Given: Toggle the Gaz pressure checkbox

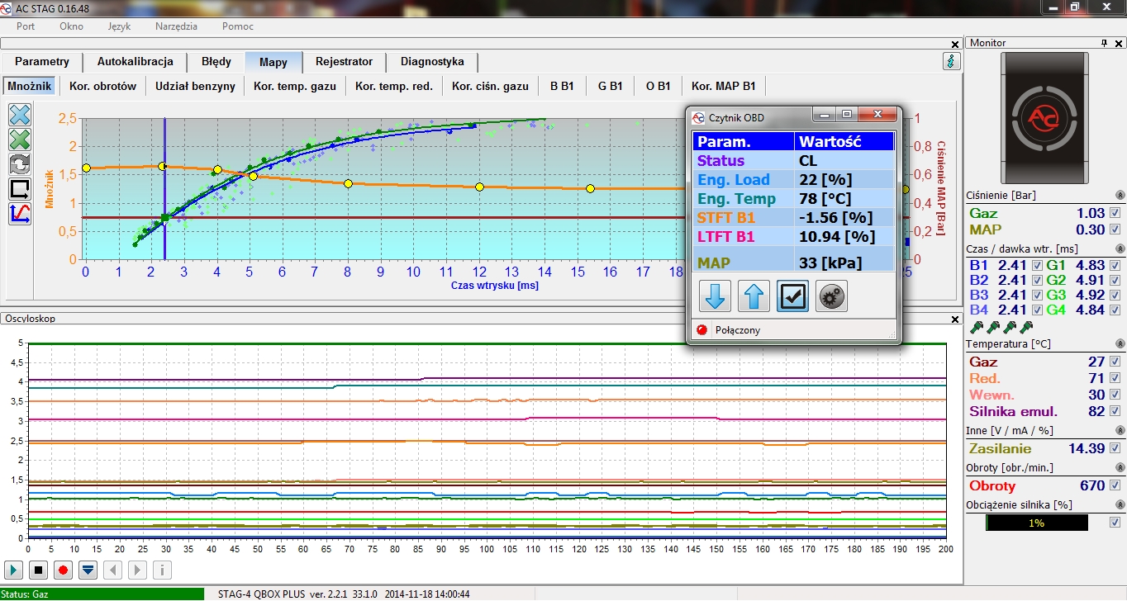Looking at the screenshot, I should click(1115, 213).
